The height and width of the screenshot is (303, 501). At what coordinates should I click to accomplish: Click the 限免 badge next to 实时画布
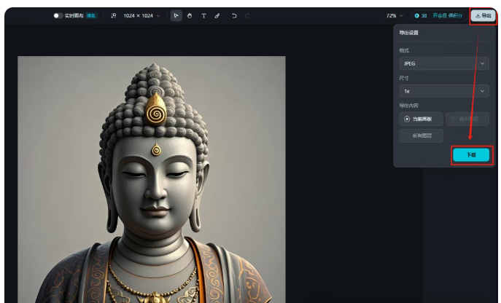click(91, 15)
